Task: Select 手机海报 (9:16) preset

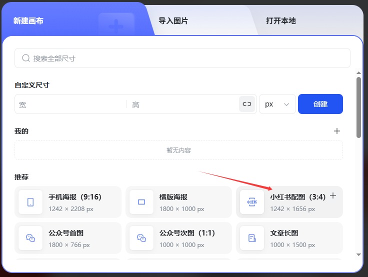Action: (x=68, y=202)
